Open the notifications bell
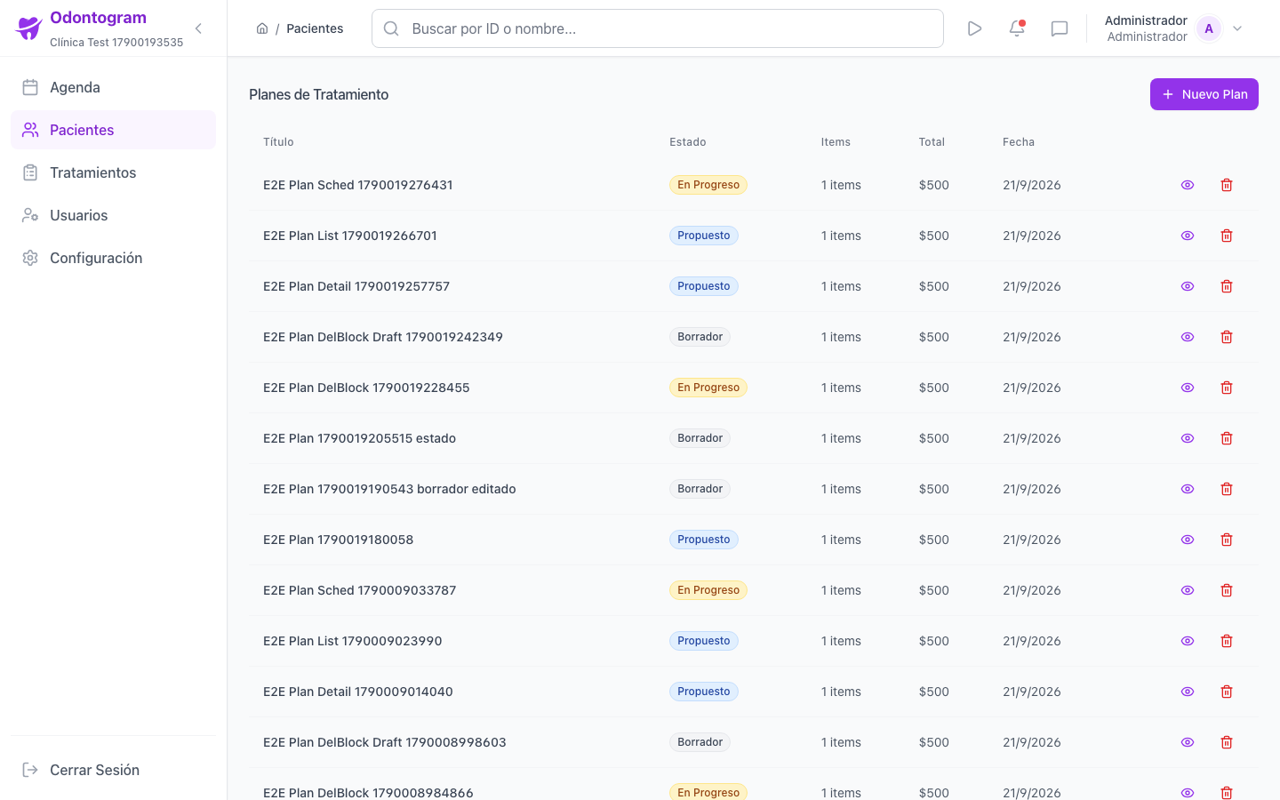The height and width of the screenshot is (800, 1280). coord(1017,28)
